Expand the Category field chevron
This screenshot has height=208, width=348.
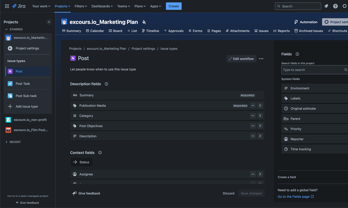click(260, 116)
